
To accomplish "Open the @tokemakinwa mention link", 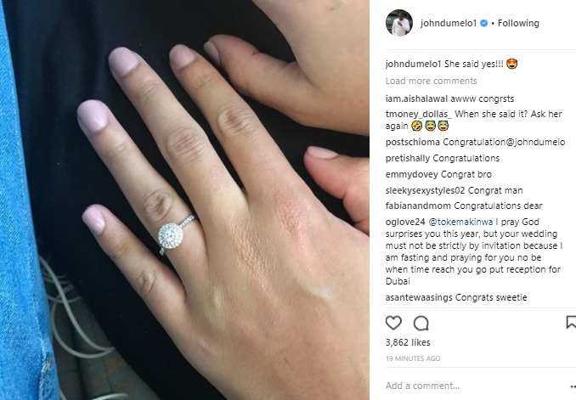I will [460, 222].
